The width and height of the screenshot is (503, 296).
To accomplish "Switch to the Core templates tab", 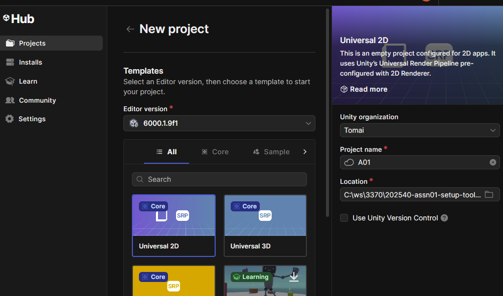I will [215, 152].
